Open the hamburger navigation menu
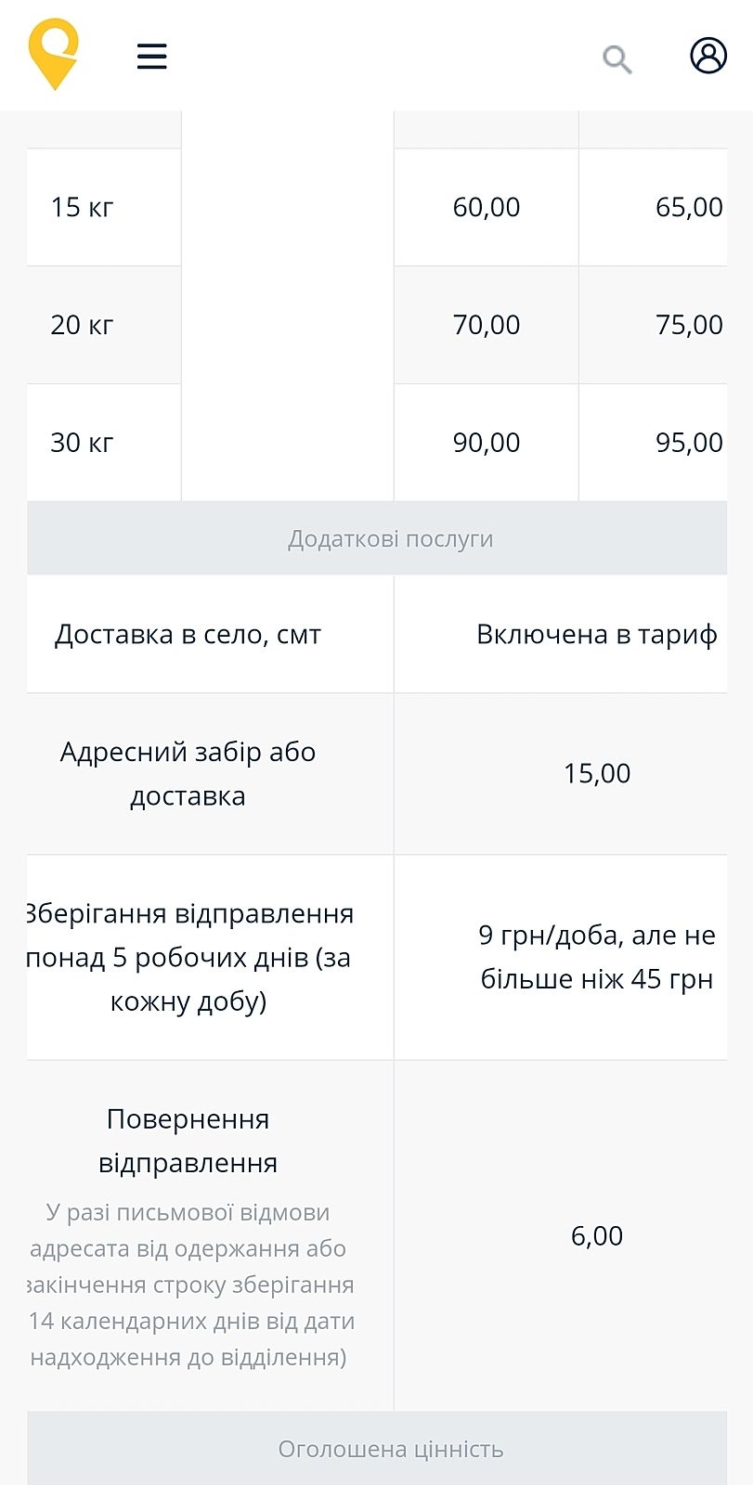The image size is (753, 1485). (151, 56)
